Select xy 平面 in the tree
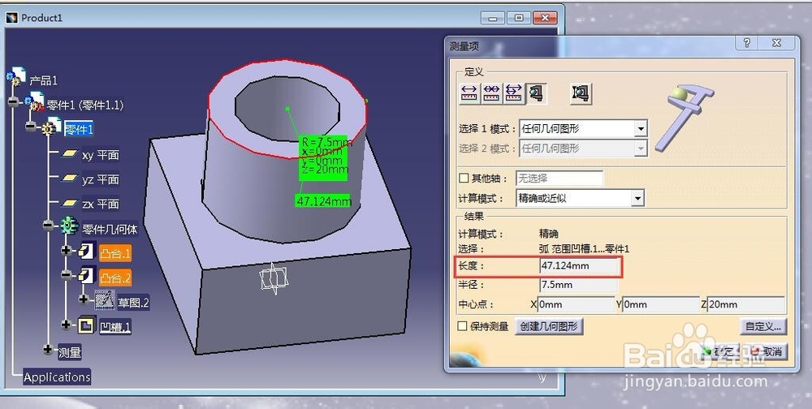Image resolution: width=812 pixels, height=409 pixels. pos(101,155)
